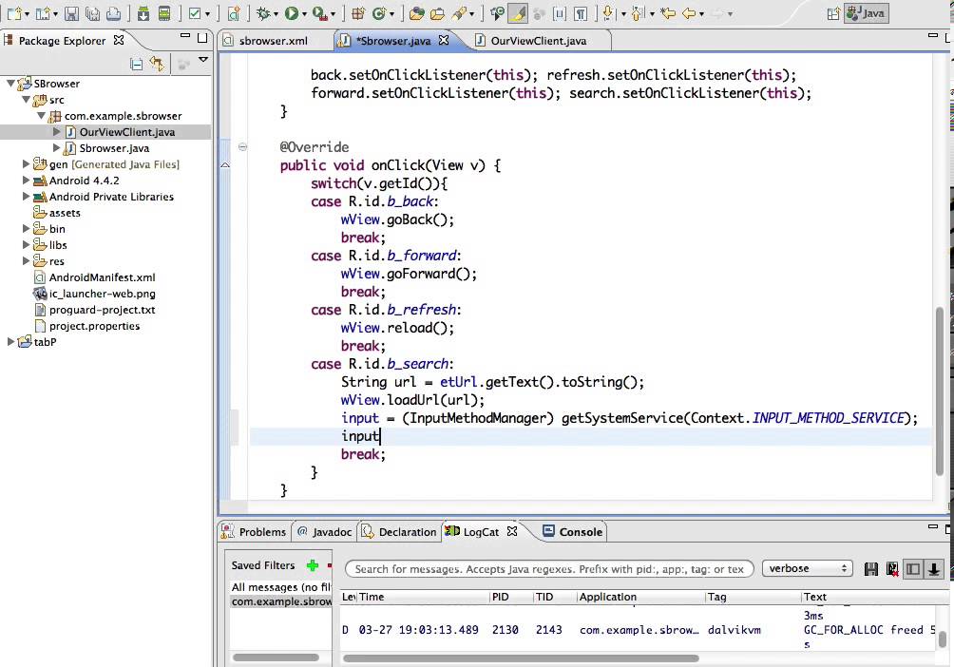Select AndroidManifest.xml in the tree
Image resolution: width=954 pixels, height=667 pixels.
pyautogui.click(x=102, y=277)
